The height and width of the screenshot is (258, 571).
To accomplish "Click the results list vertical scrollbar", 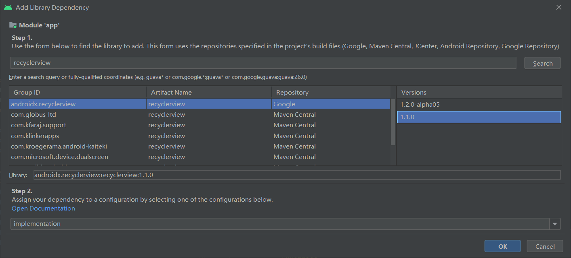I will tap(393, 122).
